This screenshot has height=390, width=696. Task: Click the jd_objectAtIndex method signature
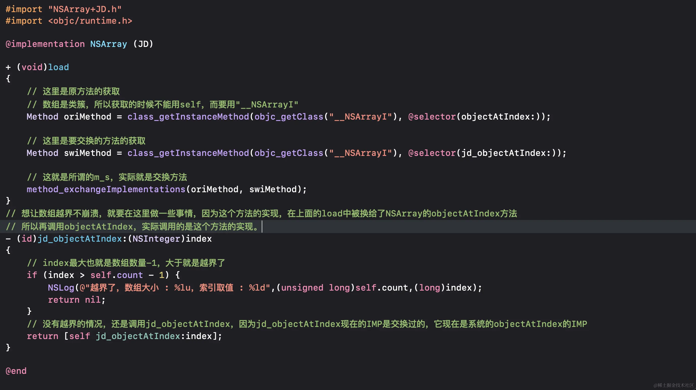79,239
